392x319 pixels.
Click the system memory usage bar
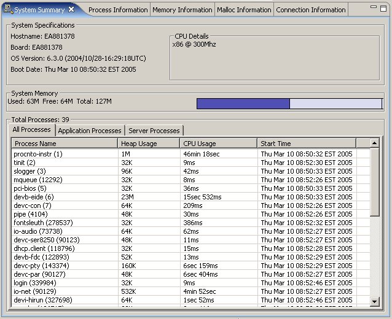coord(289,104)
